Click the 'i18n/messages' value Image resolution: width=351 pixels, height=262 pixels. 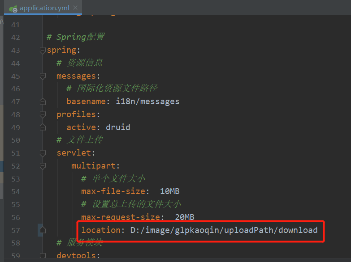click(147, 101)
